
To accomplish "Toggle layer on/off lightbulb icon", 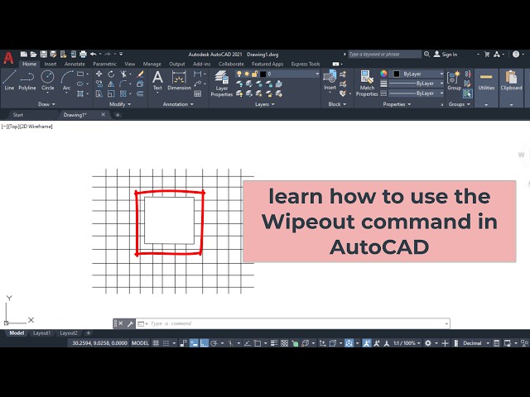I will click(239, 74).
